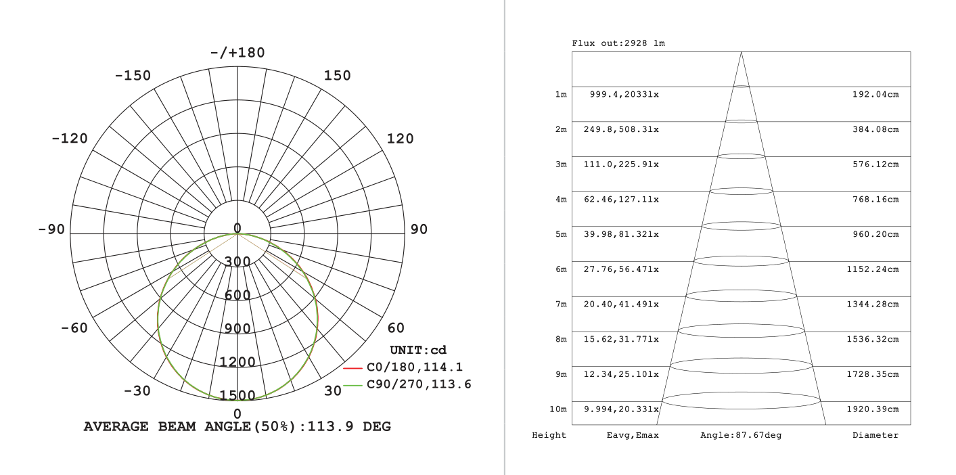The height and width of the screenshot is (475, 956).
Task: Click the '600' candela ring label
Action: pyautogui.click(x=237, y=295)
